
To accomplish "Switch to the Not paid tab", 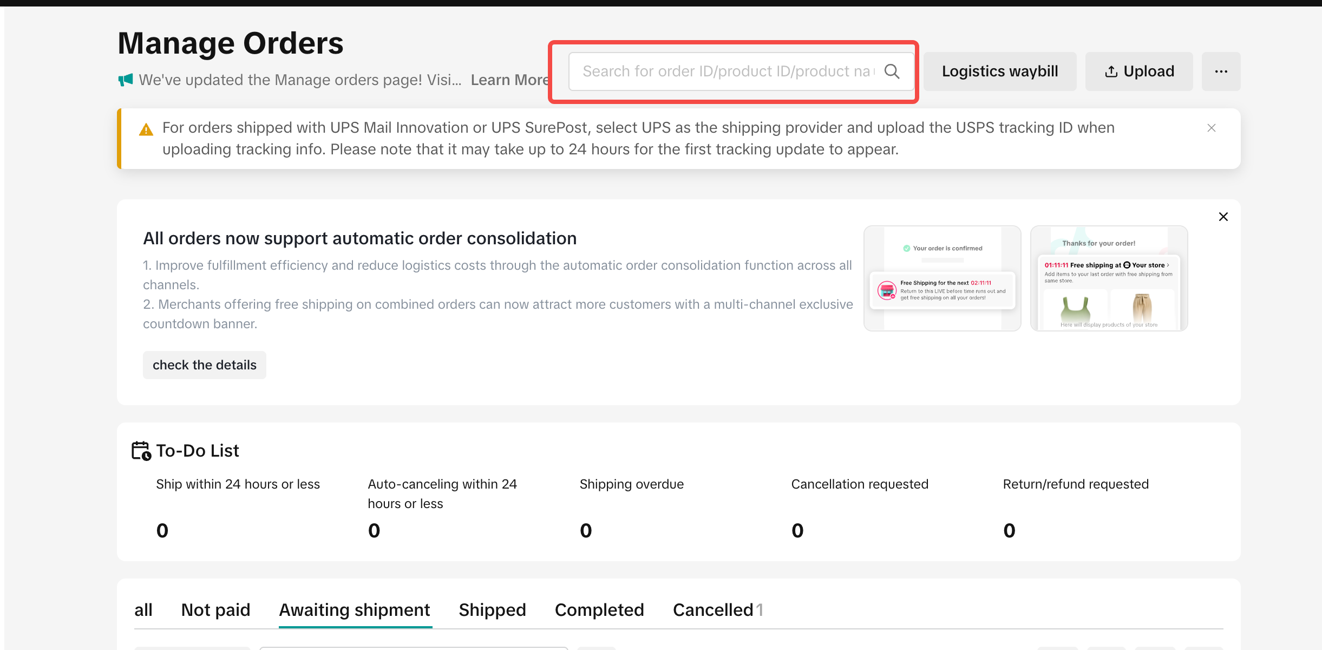I will 215,610.
